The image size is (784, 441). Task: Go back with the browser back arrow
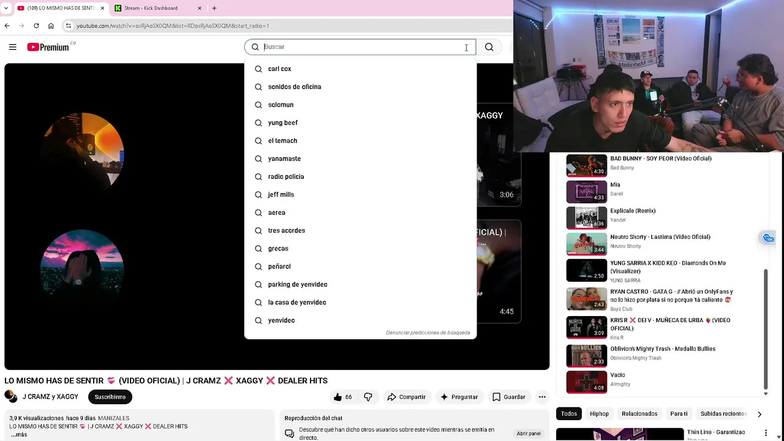7,26
